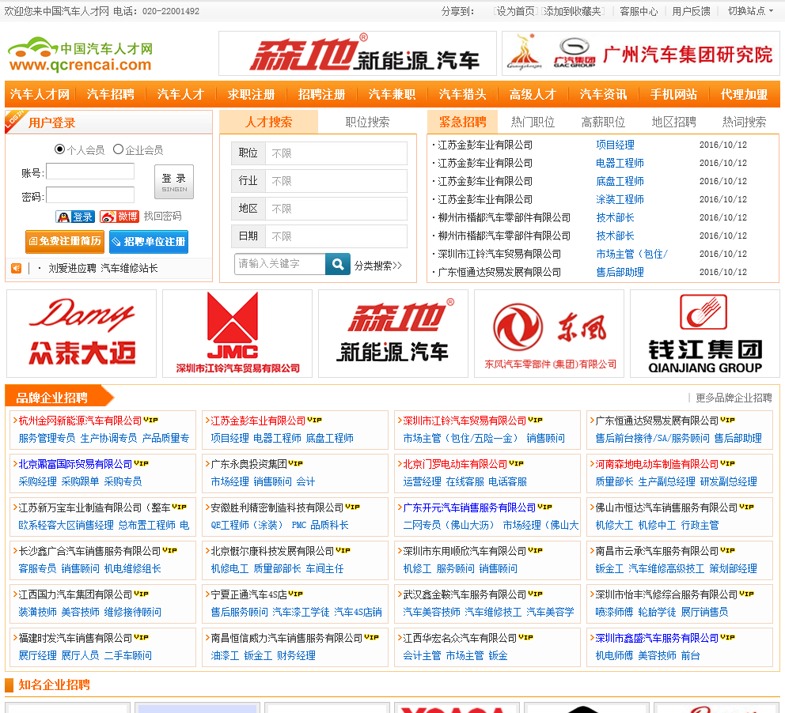Viewport: 785px width, 713px height.
Task: Switch to 紧急招聘 tab
Action: click(463, 122)
